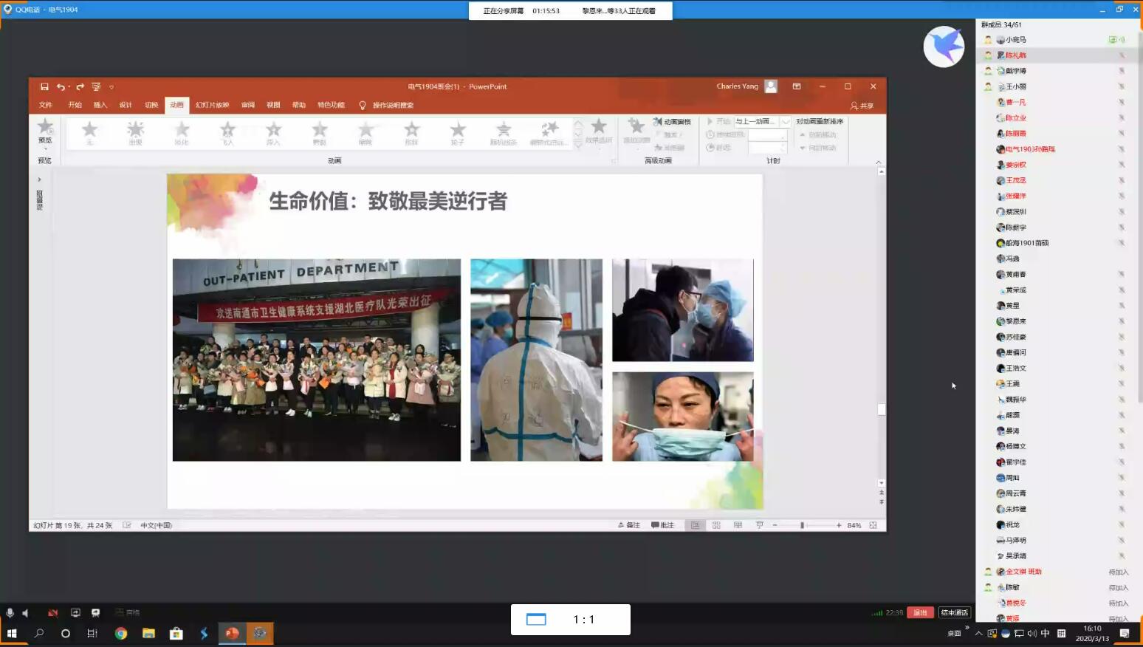The height and width of the screenshot is (647, 1143).
Task: Click the fit slide to window icon
Action: pos(873,525)
